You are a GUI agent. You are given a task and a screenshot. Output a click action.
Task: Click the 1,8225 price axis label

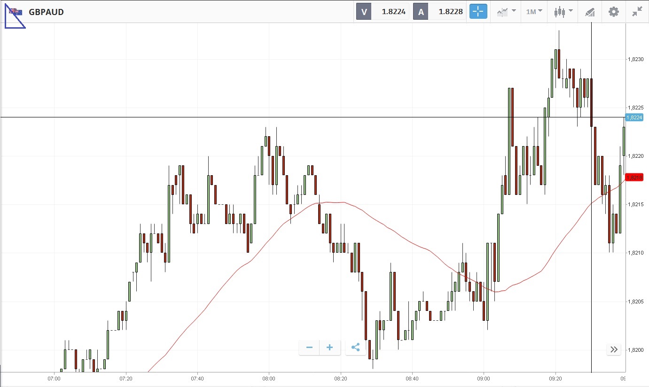click(635, 108)
